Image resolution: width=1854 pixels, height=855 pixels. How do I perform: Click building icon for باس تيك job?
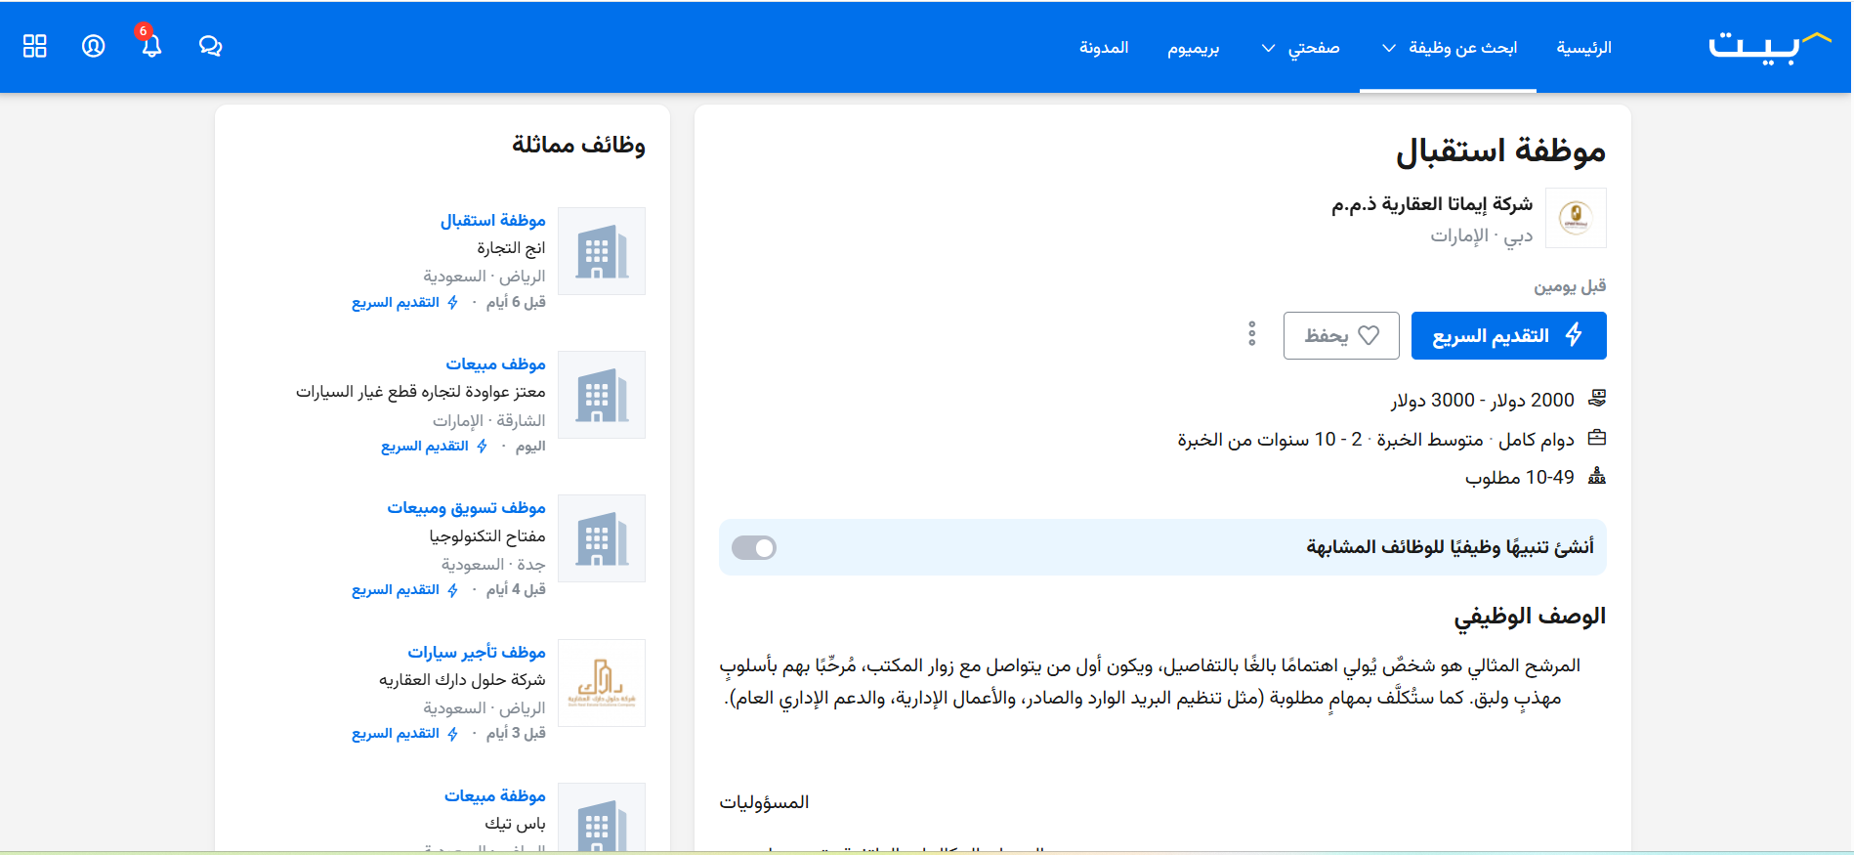coord(602,817)
